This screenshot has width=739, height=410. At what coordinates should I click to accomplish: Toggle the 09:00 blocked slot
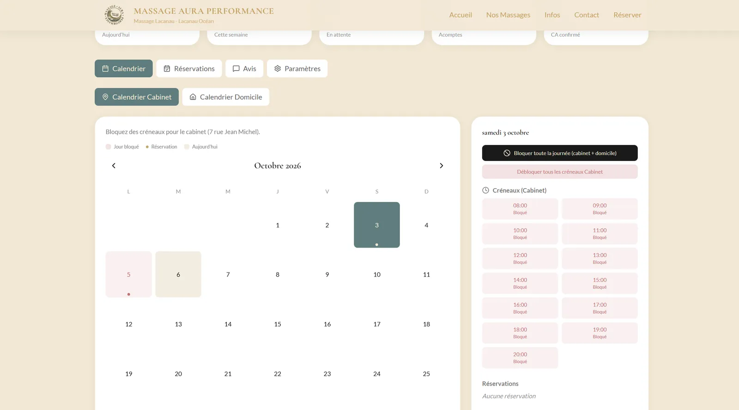tap(600, 209)
